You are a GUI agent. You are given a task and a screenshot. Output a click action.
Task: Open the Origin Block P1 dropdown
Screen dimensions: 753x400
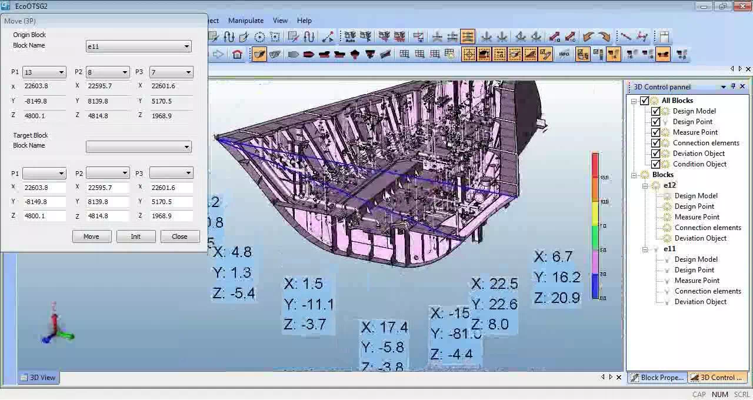(x=61, y=72)
